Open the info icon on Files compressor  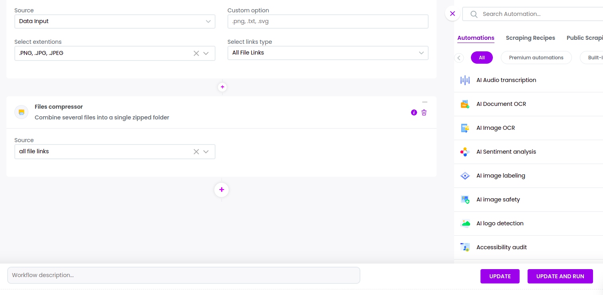pyautogui.click(x=414, y=112)
